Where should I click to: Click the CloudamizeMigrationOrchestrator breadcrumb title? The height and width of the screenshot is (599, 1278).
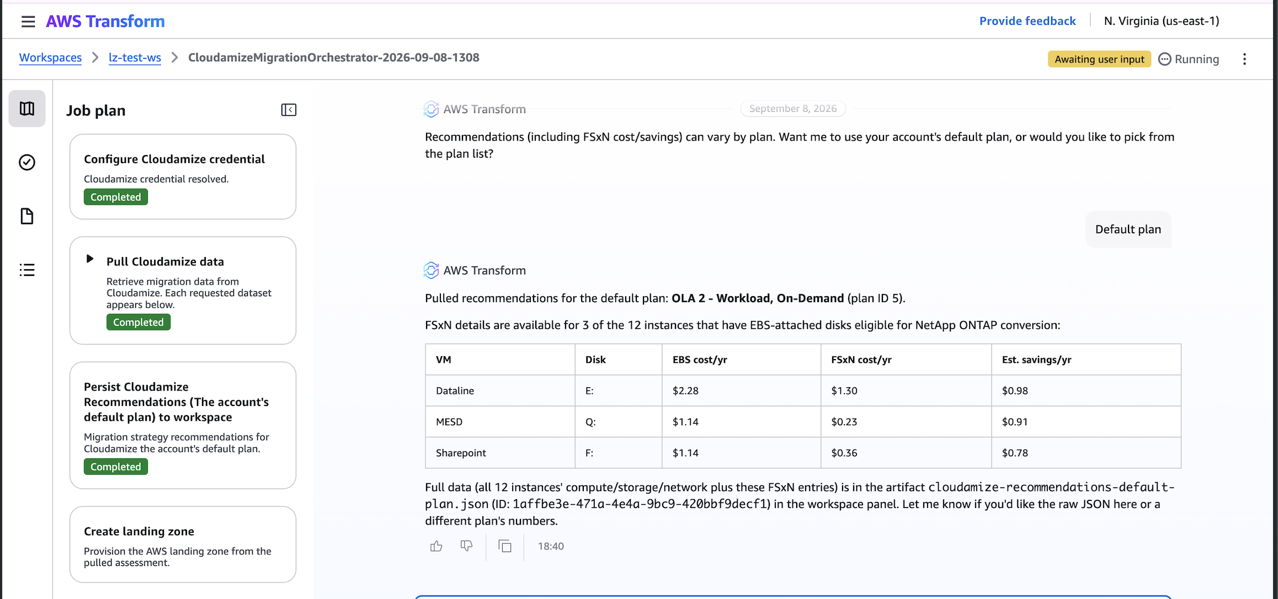point(334,57)
